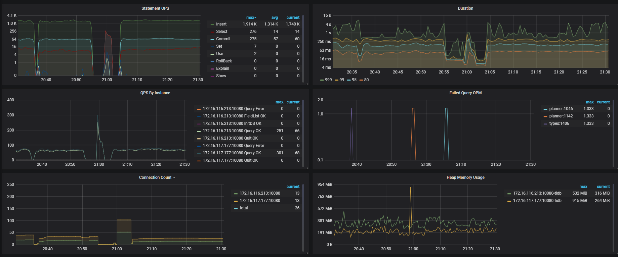Open the Duration panel title menu
Image resolution: width=618 pixels, height=257 pixels.
pos(465,8)
